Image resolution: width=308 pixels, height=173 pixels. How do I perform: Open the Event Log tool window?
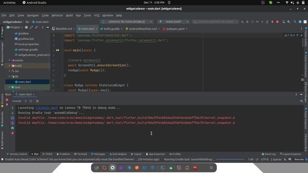pyautogui.click(x=269, y=154)
